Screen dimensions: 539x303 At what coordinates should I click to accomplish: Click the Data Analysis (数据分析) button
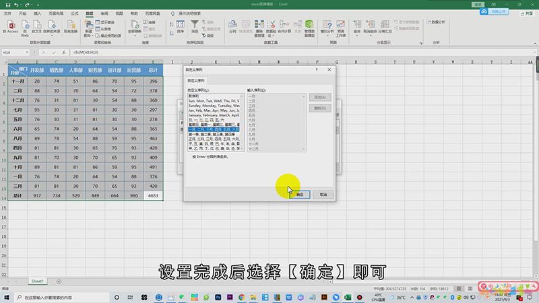(x=436, y=22)
